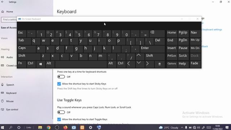Image resolution: width=231 pixels, height=130 pixels.
Task: Uncheck Allow shortcut key to start Sticky Keys
Action: pos(59,84)
